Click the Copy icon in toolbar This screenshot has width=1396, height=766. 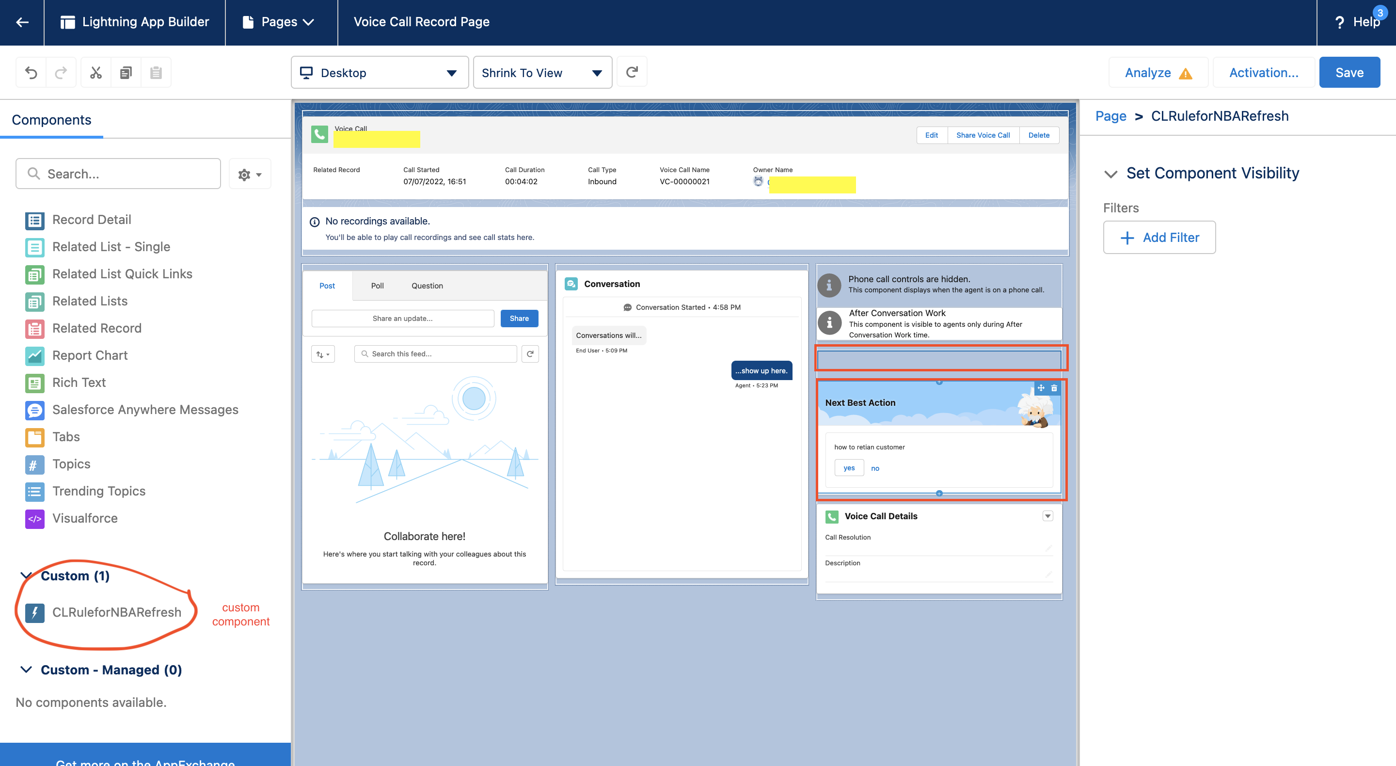click(126, 73)
